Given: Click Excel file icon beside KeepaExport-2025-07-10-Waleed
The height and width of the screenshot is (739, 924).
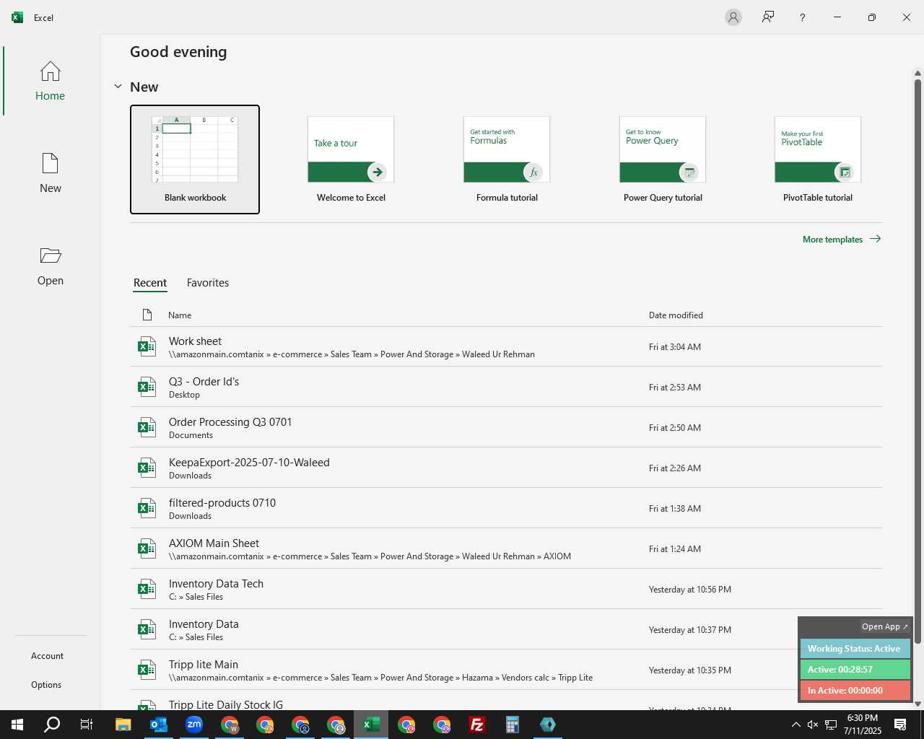Looking at the screenshot, I should [x=147, y=468].
